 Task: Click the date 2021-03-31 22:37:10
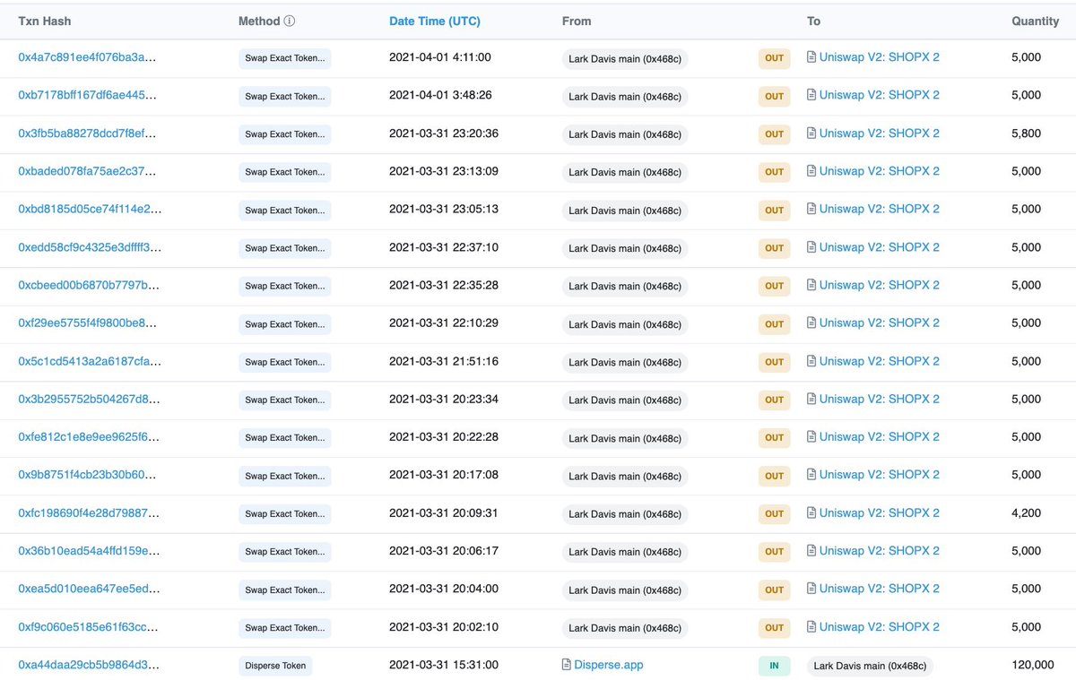(444, 247)
